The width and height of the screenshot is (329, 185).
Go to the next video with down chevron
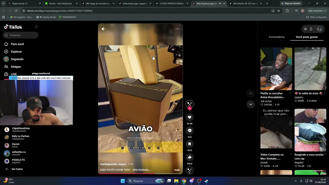tap(251, 104)
